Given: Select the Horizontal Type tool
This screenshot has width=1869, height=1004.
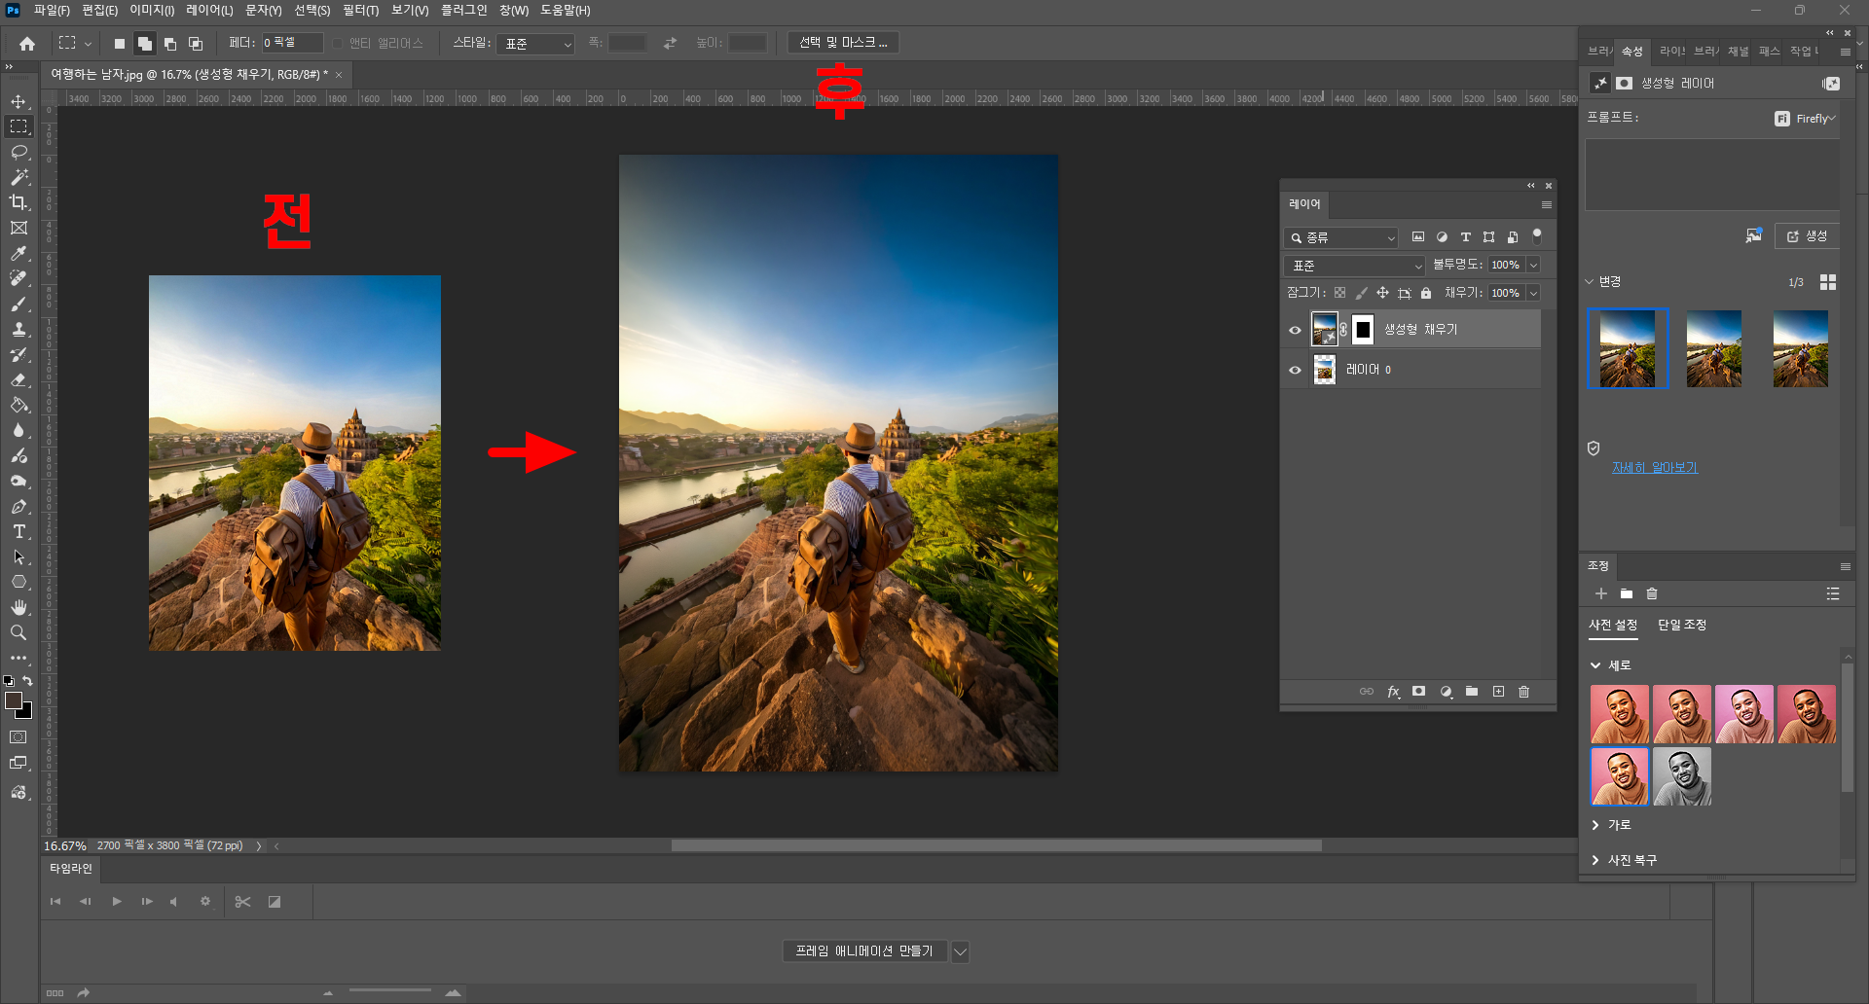Looking at the screenshot, I should point(18,532).
